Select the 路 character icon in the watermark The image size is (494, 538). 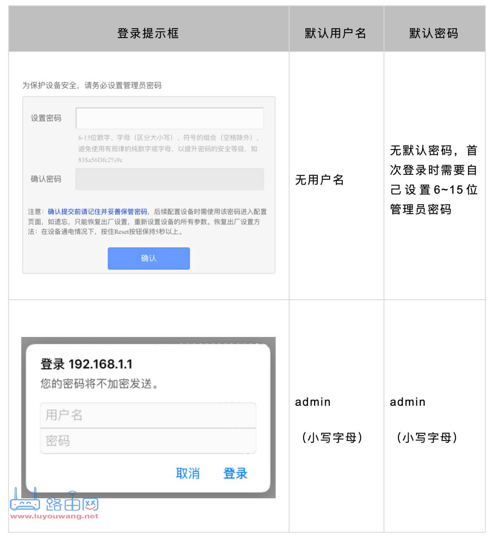[x=54, y=504]
